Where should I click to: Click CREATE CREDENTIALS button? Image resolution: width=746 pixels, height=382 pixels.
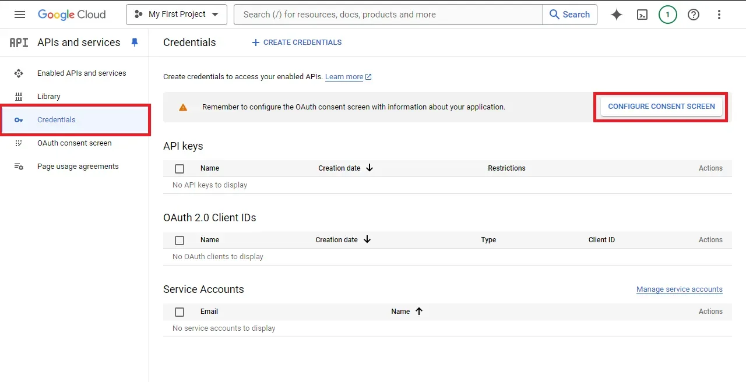point(297,43)
